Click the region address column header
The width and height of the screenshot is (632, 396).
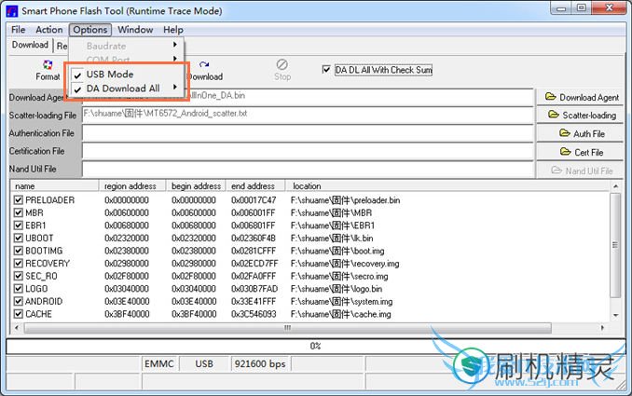[x=132, y=186]
